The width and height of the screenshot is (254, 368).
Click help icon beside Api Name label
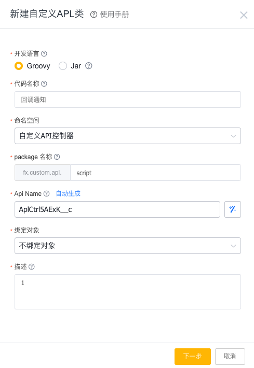pyautogui.click(x=47, y=194)
